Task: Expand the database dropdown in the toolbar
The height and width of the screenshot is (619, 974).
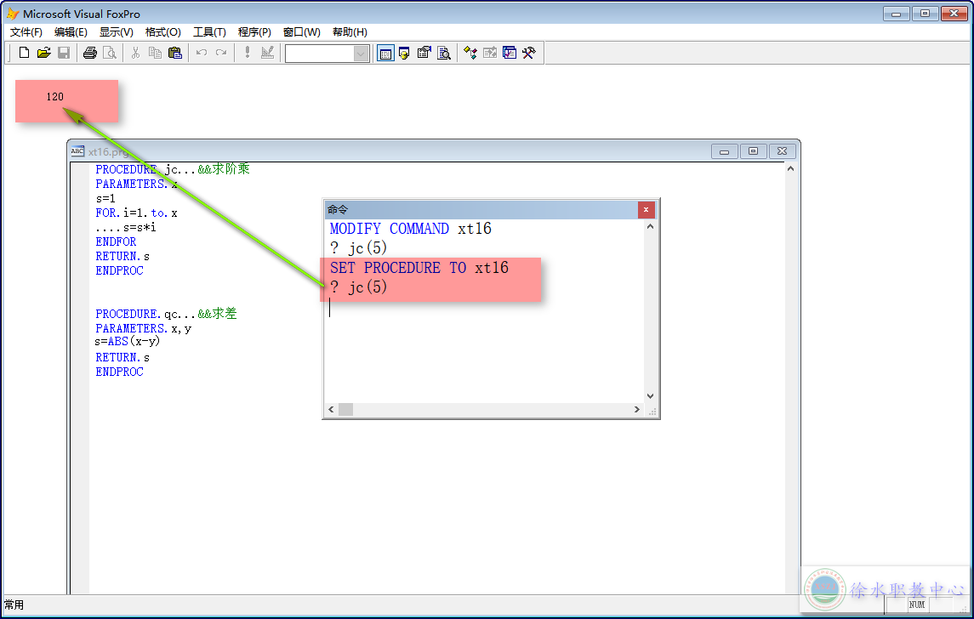Action: pos(361,54)
